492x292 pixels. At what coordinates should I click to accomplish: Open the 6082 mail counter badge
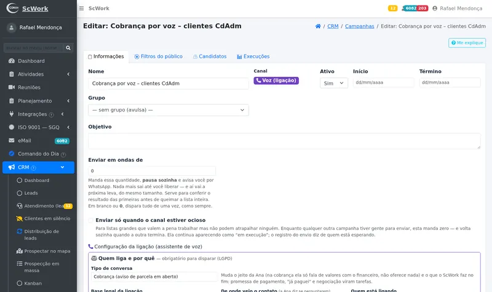click(410, 8)
